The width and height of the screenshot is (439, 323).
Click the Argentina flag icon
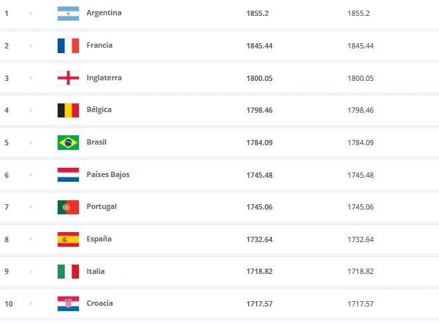pos(68,13)
